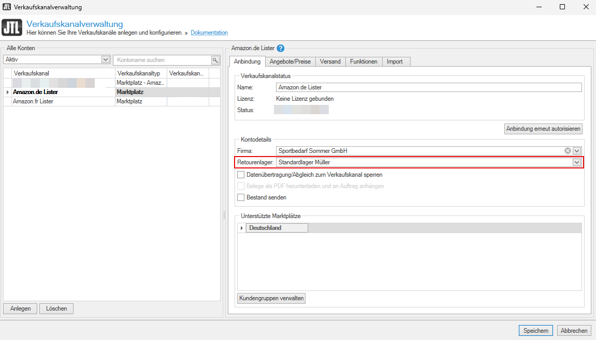Click the Kundengruppen verwalten button
This screenshot has height=340, width=596.
pos(271,299)
